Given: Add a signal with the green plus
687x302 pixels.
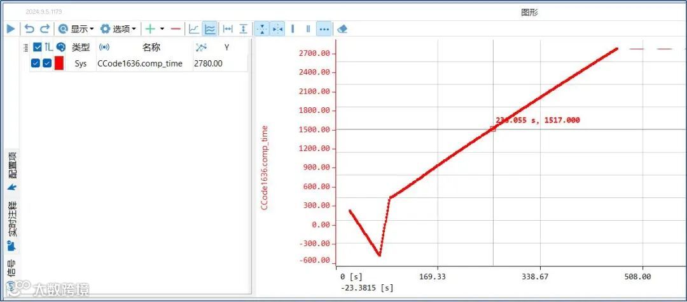Looking at the screenshot, I should pyautogui.click(x=150, y=29).
